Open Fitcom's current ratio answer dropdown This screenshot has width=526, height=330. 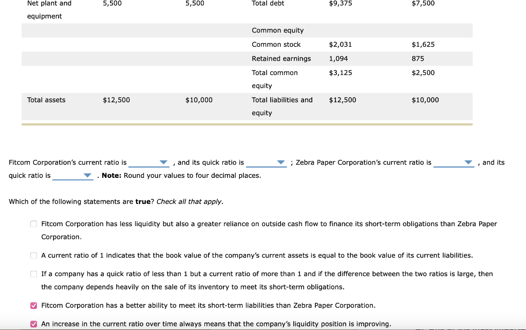[x=149, y=162]
